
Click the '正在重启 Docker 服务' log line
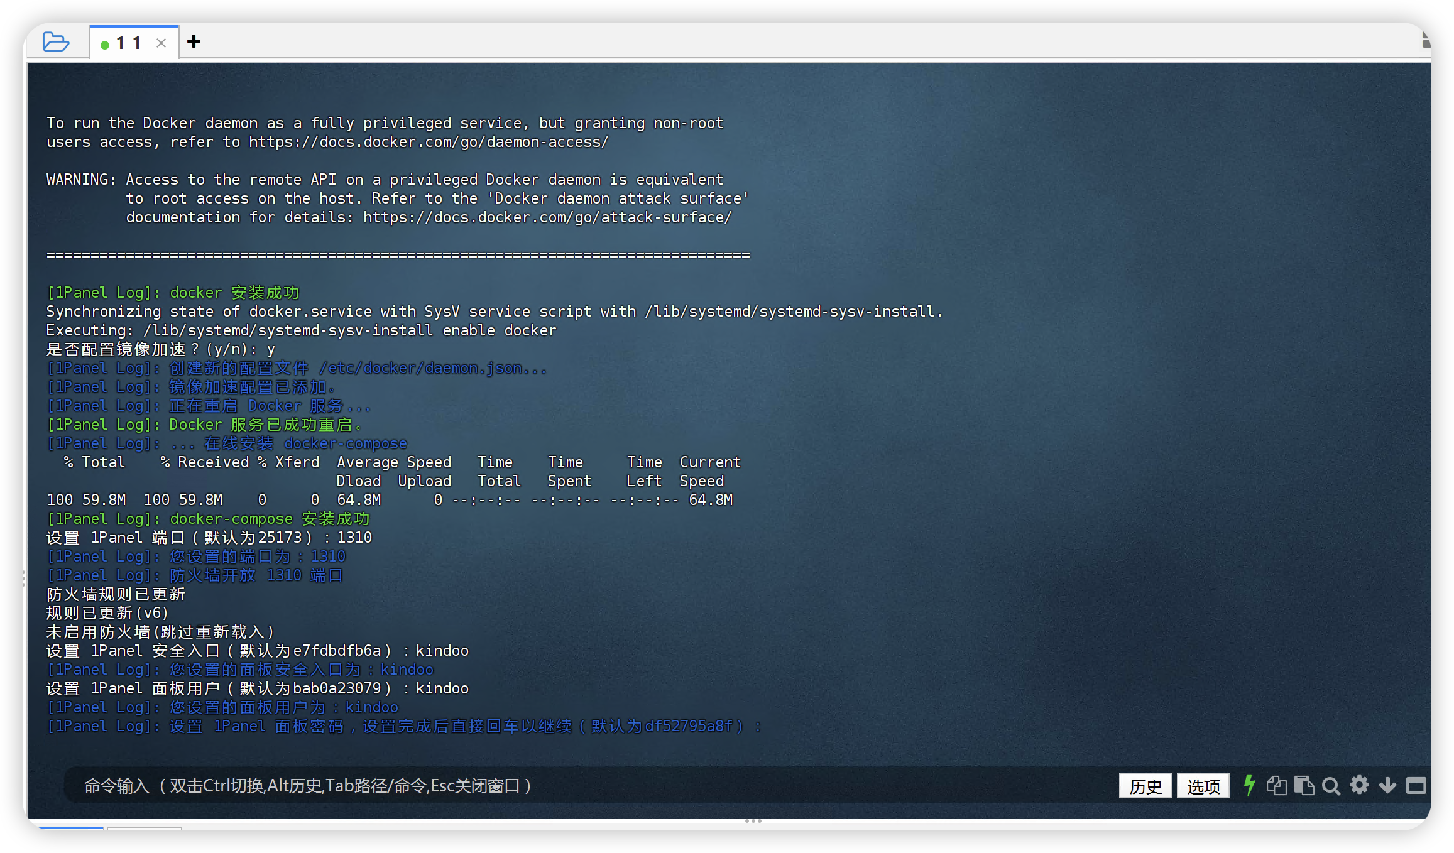coord(209,406)
